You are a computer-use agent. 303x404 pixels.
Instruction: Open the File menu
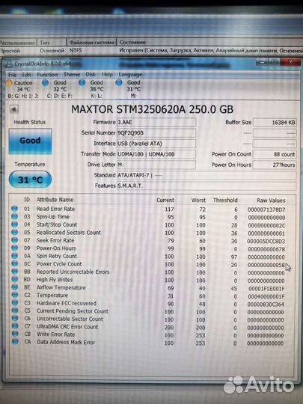click(x=12, y=75)
